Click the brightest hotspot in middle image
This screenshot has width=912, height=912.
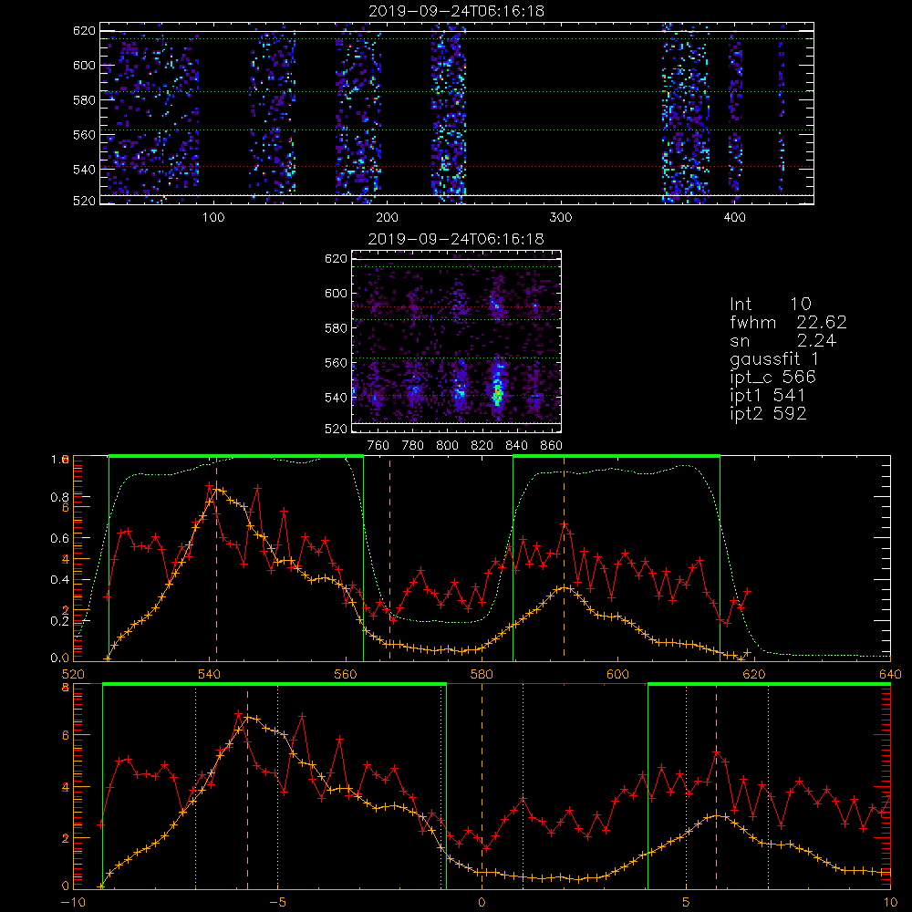[497, 396]
